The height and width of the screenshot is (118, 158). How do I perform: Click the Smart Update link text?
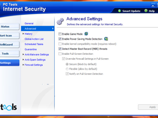(x=131, y=11)
